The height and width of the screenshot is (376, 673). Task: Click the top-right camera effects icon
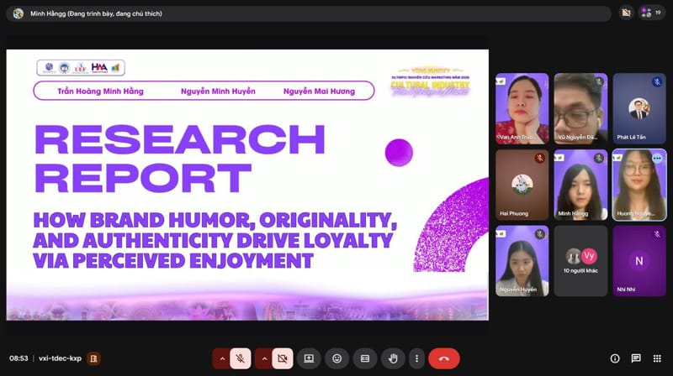(625, 13)
